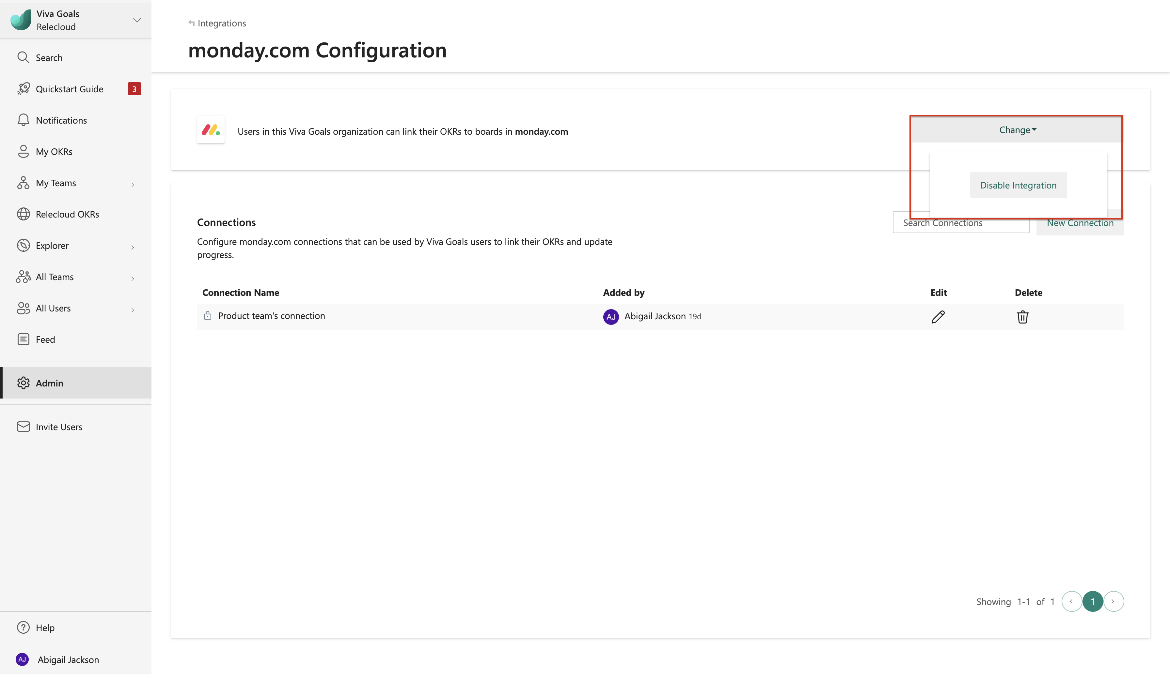Open Relecloud OKRs globe item
Screen dimensions: 1170x679
[x=23, y=214]
